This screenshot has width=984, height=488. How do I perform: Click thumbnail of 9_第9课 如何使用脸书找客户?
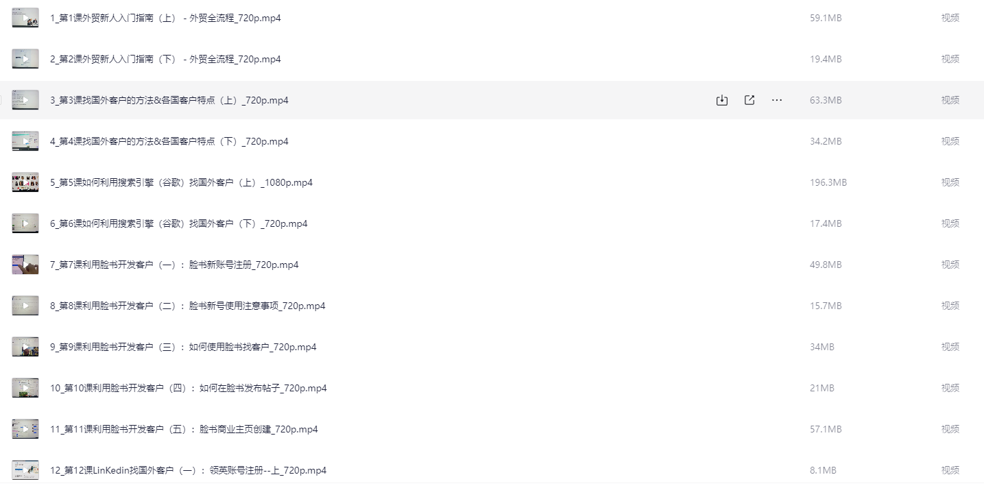coord(25,347)
